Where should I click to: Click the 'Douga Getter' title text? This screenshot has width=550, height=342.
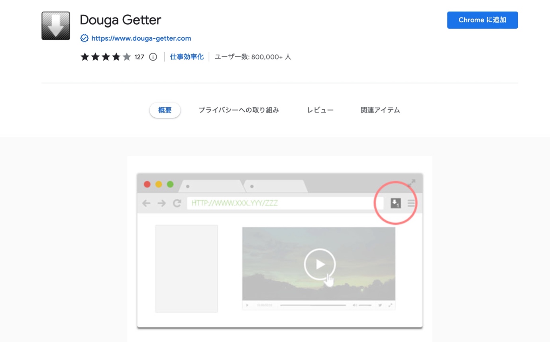click(120, 20)
